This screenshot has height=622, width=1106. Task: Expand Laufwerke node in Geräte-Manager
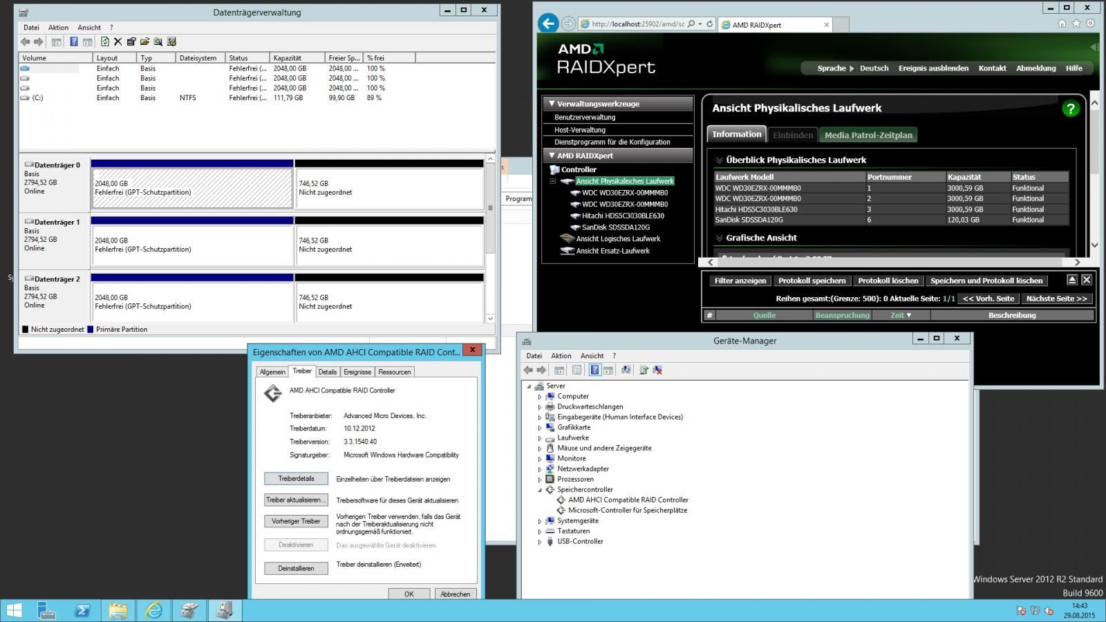(540, 438)
